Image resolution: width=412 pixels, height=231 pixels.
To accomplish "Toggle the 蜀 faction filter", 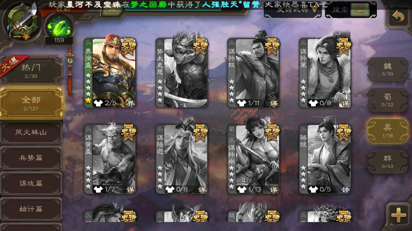I will [387, 100].
